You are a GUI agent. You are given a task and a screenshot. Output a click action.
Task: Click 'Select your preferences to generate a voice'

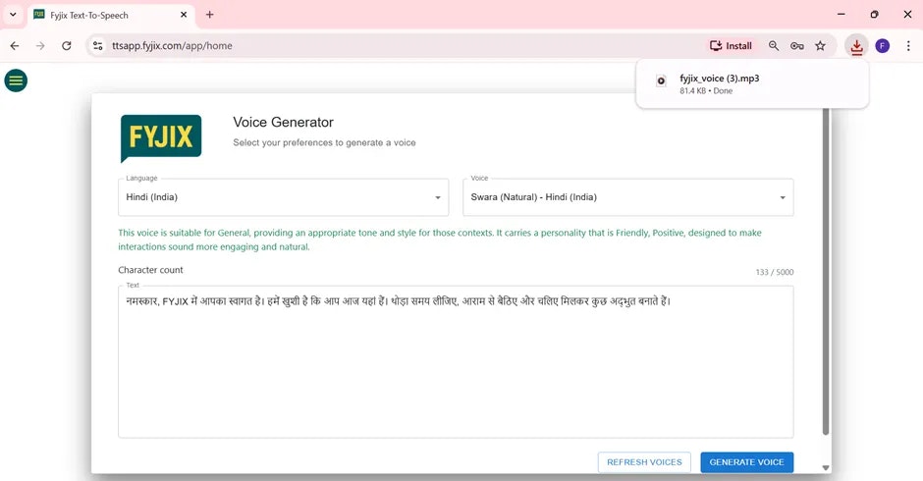coord(324,142)
